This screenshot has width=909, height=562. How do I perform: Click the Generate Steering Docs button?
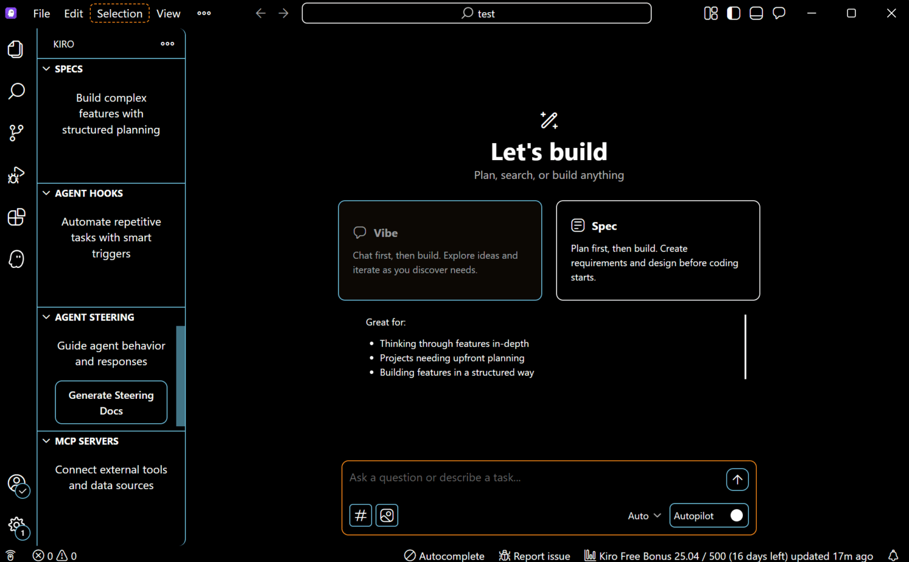(111, 403)
